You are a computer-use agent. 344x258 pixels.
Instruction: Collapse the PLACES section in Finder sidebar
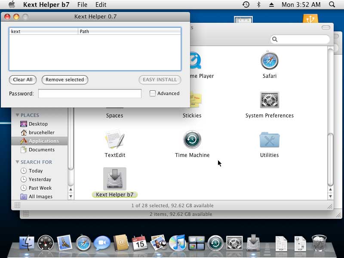point(18,115)
